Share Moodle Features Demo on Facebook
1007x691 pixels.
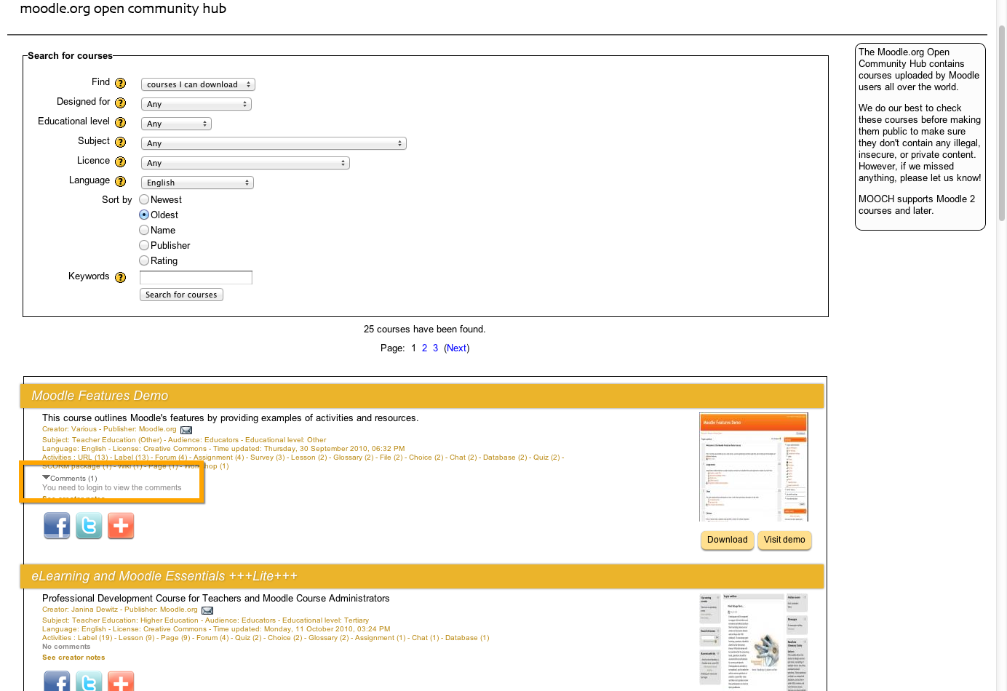[57, 526]
